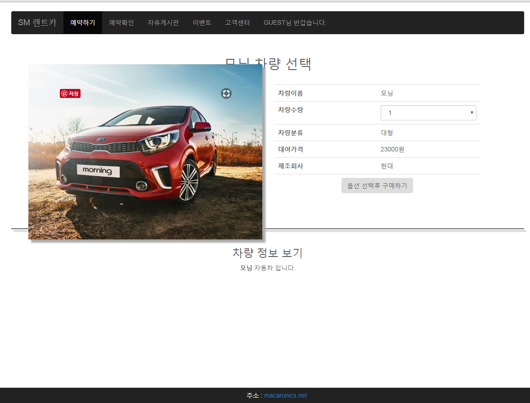Click the 현대 manufacturer value
This screenshot has width=530, height=403.
pos(386,166)
